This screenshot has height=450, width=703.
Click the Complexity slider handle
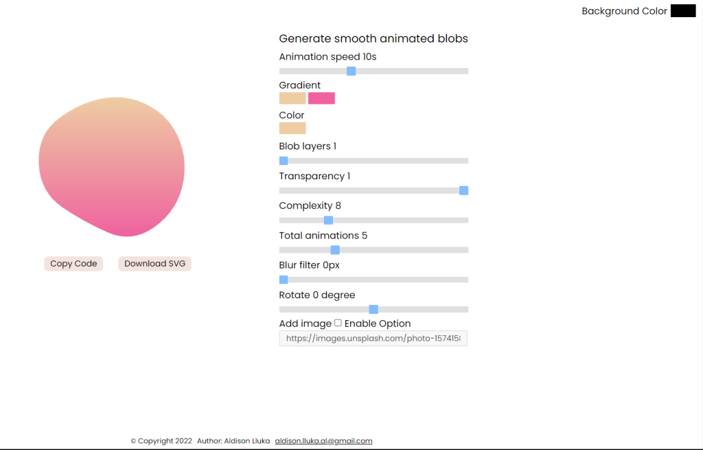[x=328, y=221]
